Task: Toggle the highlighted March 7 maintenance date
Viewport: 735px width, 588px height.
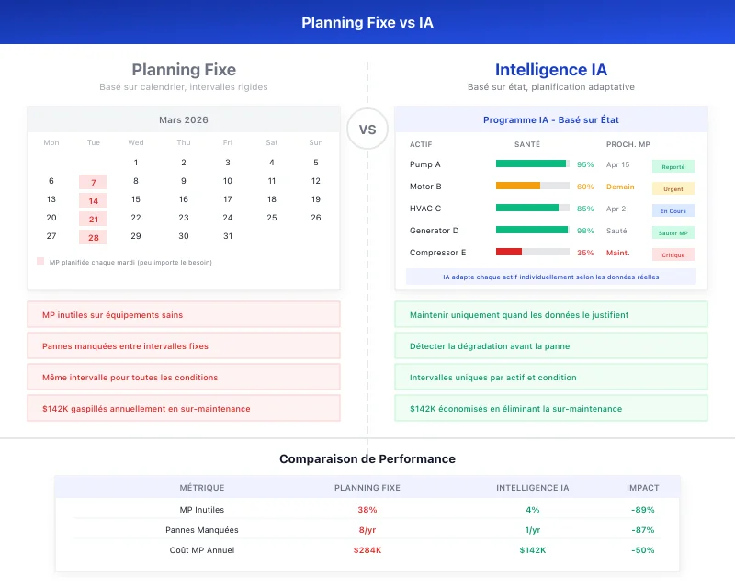Action: pos(92,182)
